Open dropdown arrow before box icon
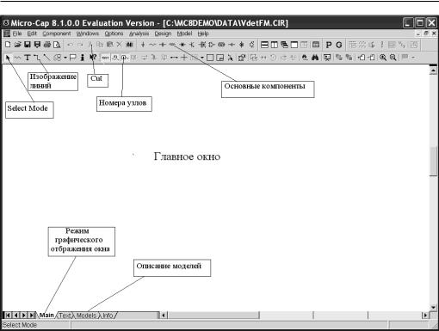Image resolution: width=439 pixels, height=331 pixels. tap(202, 58)
